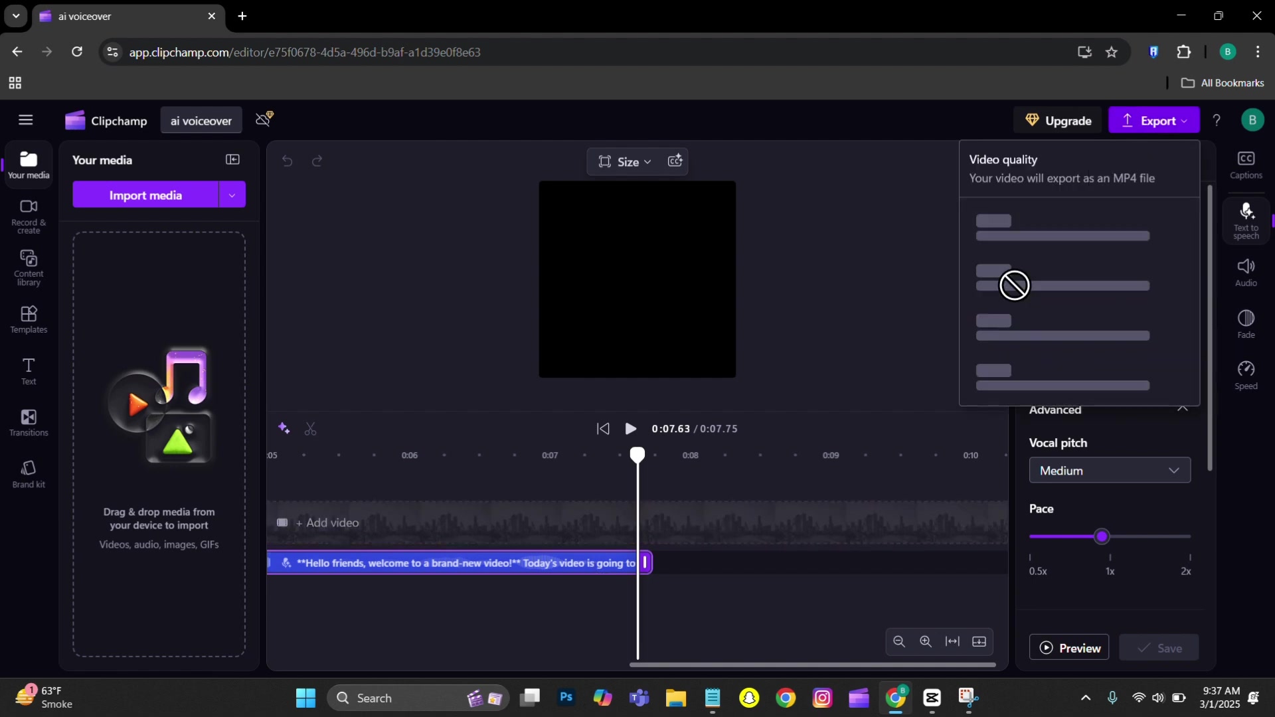Open the Transitions panel
Image resolution: width=1275 pixels, height=717 pixels.
28,423
